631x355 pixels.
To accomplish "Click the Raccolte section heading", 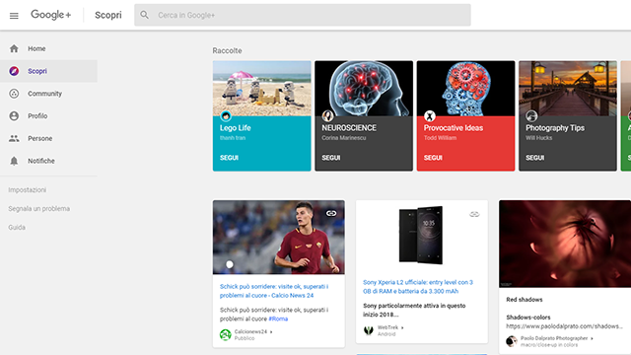I will (227, 50).
